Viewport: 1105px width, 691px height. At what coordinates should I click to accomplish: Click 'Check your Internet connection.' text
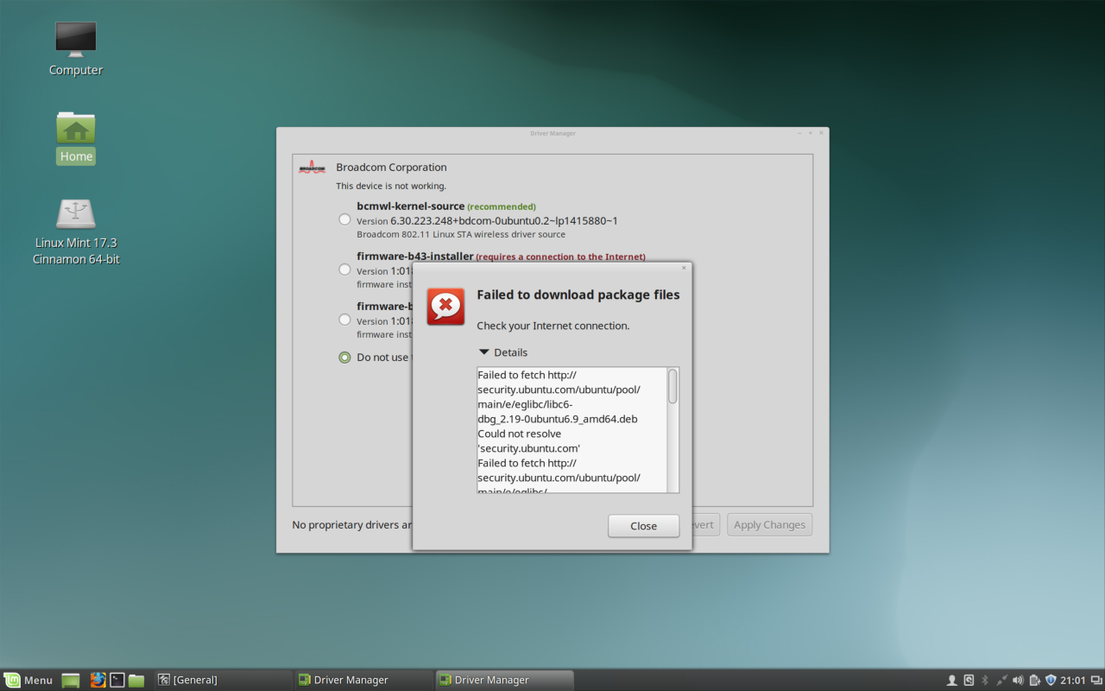(553, 326)
